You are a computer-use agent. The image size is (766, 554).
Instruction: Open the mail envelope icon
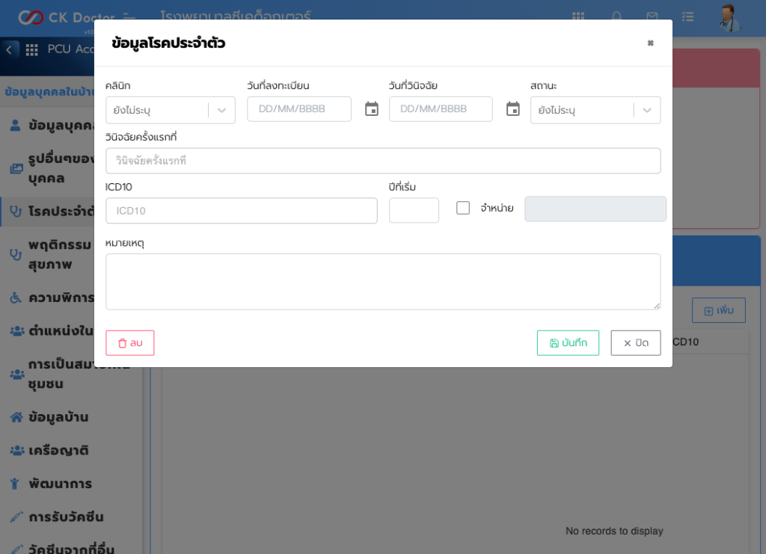pyautogui.click(x=652, y=16)
